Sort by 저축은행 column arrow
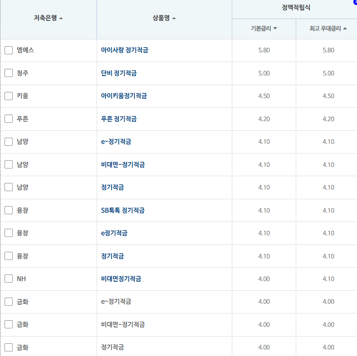The width and height of the screenshot is (357, 356). (x=61, y=19)
